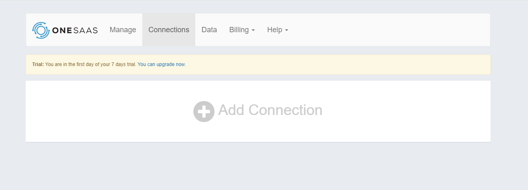The image size is (528, 190).
Task: Click the caret arrow beside Billing
Action: point(253,31)
